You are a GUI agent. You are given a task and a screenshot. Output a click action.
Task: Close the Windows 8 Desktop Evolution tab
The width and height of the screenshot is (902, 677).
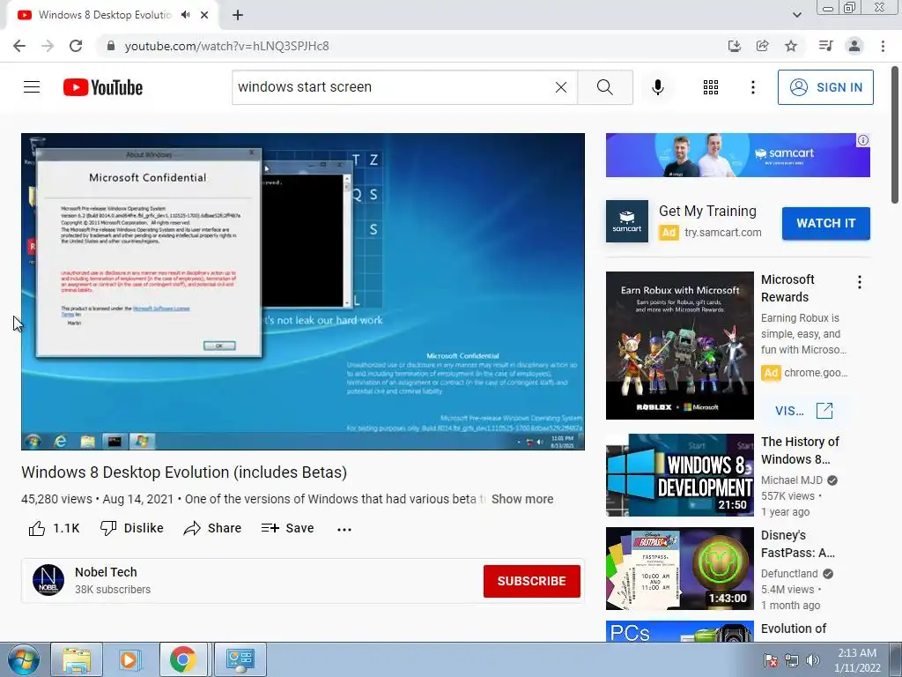pyautogui.click(x=204, y=15)
